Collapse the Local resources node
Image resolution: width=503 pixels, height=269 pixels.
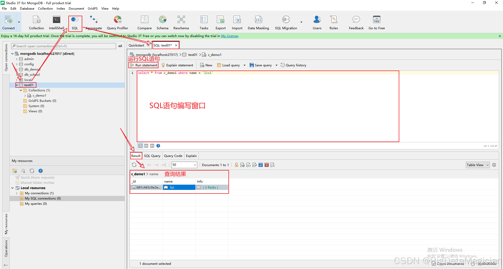(x=13, y=188)
